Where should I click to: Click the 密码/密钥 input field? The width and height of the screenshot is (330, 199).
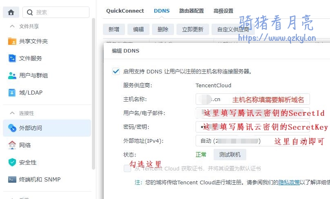pyautogui.click(x=252, y=127)
